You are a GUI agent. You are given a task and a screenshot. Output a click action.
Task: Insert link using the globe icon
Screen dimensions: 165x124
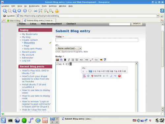(x=61, y=60)
